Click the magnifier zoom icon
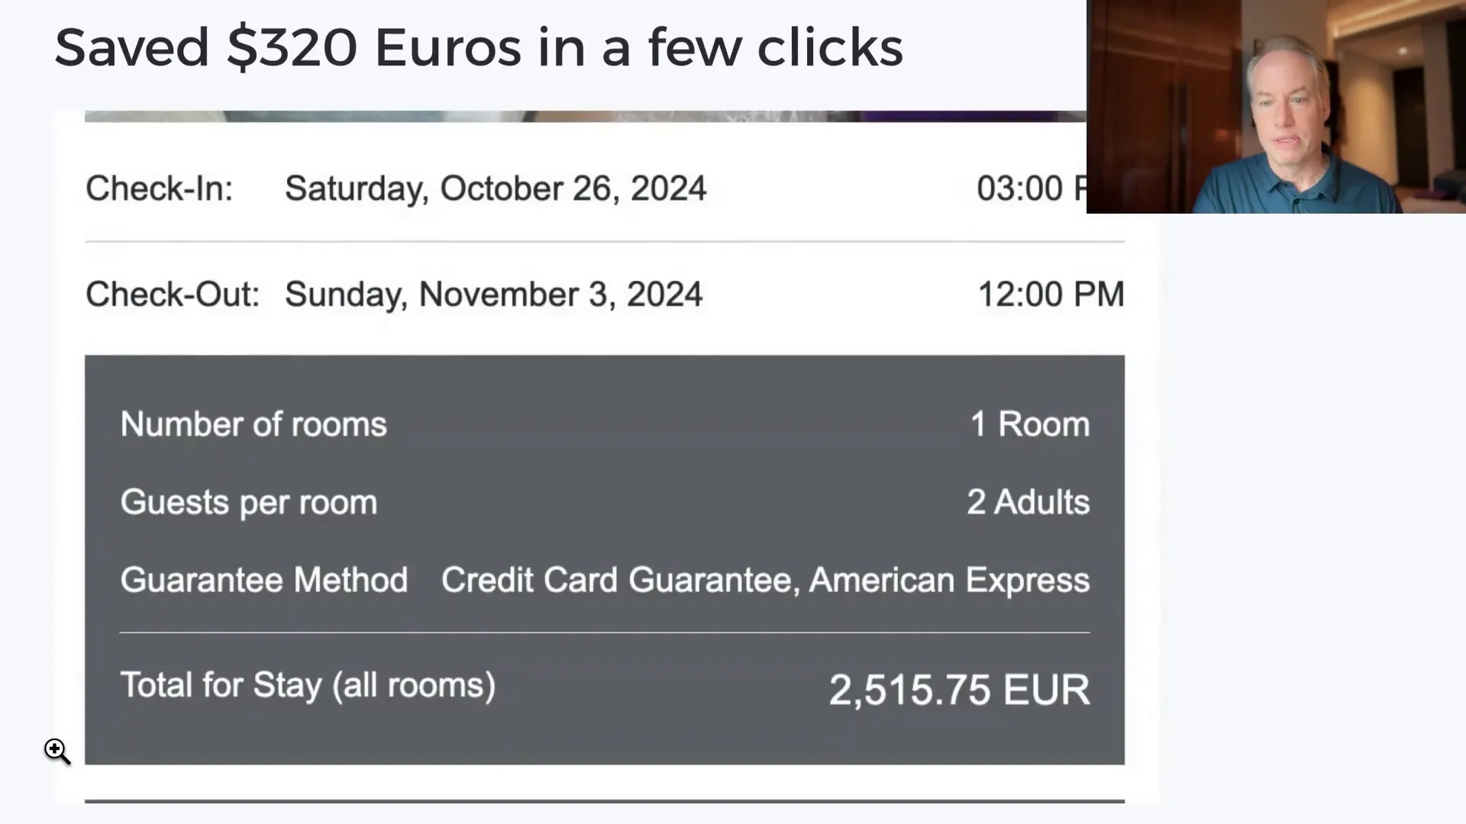The image size is (1466, 824). 55,749
